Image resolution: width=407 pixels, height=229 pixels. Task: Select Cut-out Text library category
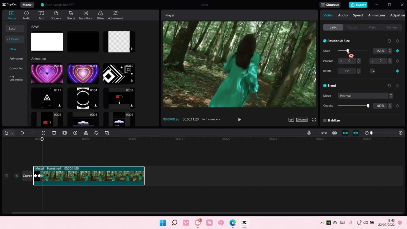coord(16,68)
